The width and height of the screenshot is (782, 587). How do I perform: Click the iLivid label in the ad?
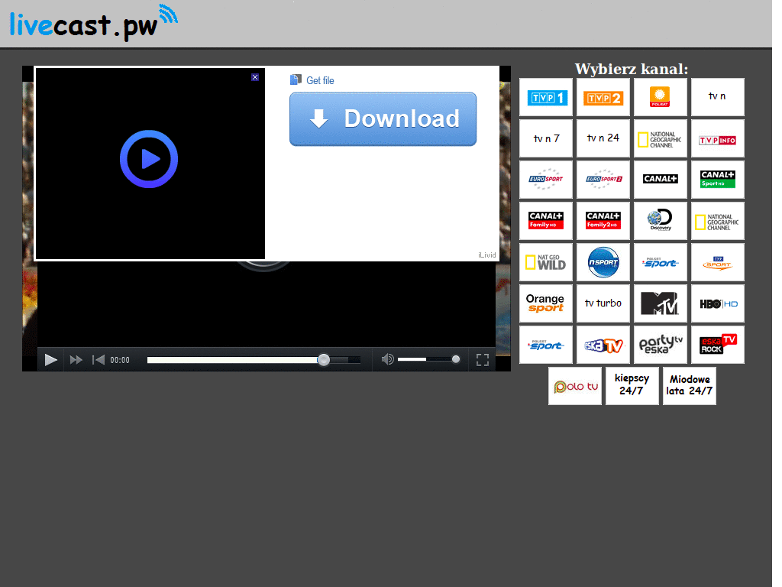click(x=486, y=255)
